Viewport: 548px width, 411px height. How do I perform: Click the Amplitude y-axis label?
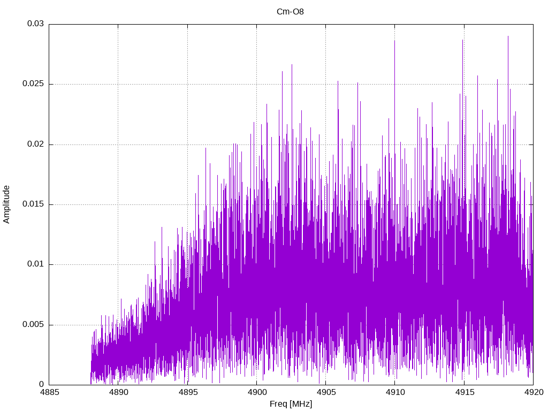6,204
